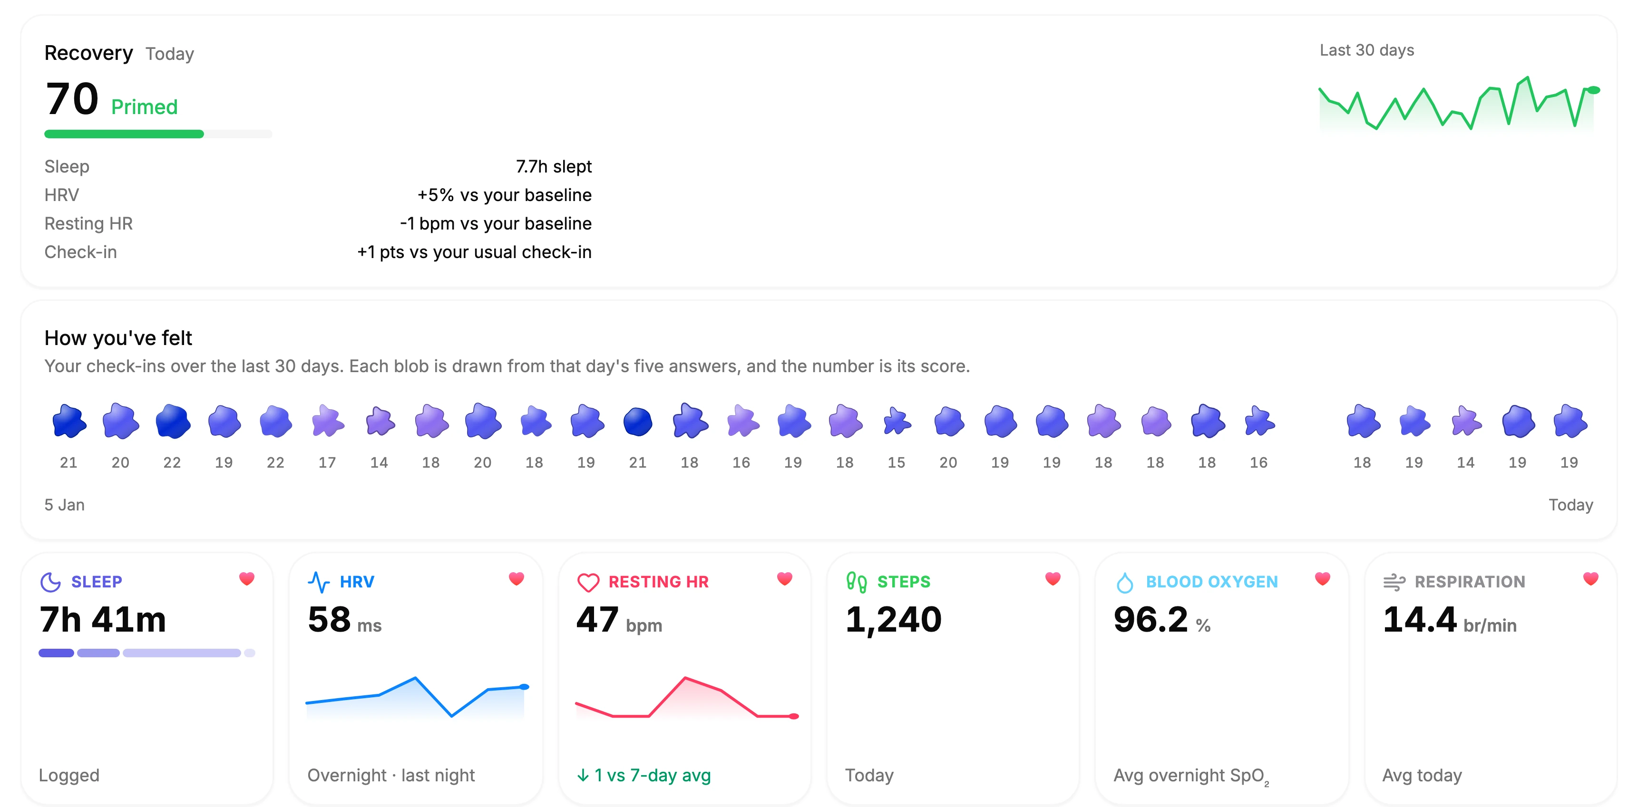This screenshot has height=807, width=1638.
Task: Toggle favorite heart on HRV card
Action: click(x=517, y=578)
